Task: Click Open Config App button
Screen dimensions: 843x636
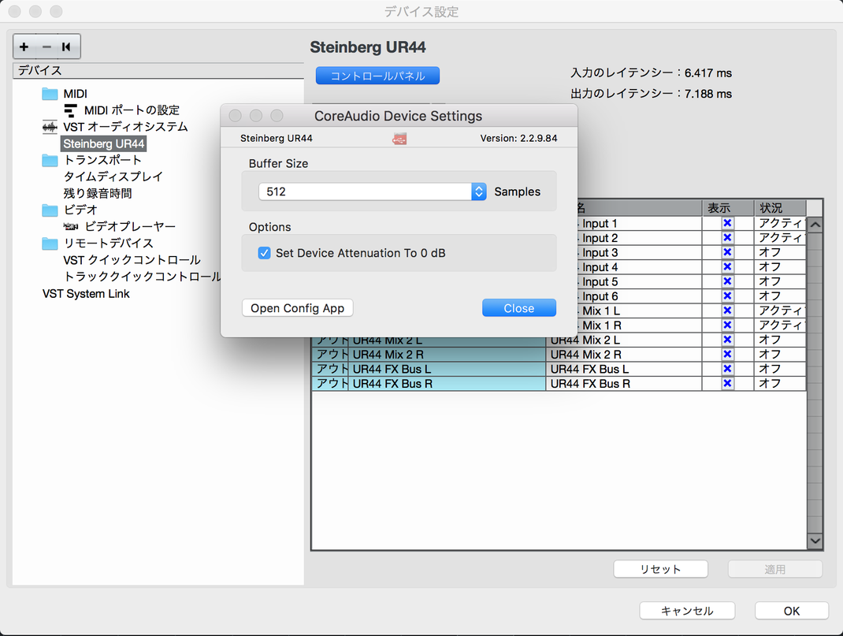Action: [x=297, y=308]
